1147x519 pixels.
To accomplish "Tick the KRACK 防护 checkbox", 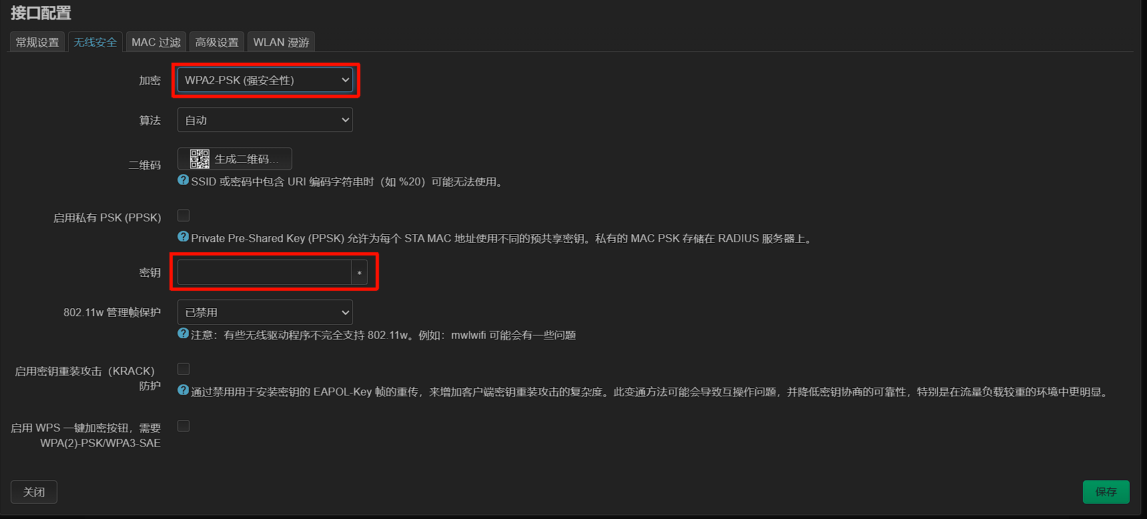I will click(x=183, y=369).
